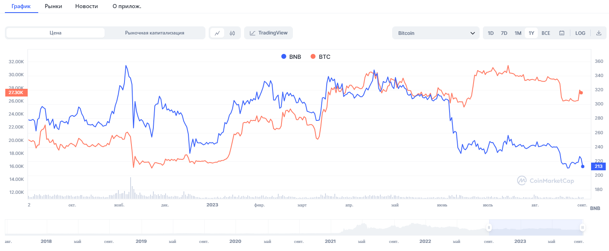Image resolution: width=609 pixels, height=251 pixels.
Task: Open TradingView chart mode
Action: [x=268, y=33]
